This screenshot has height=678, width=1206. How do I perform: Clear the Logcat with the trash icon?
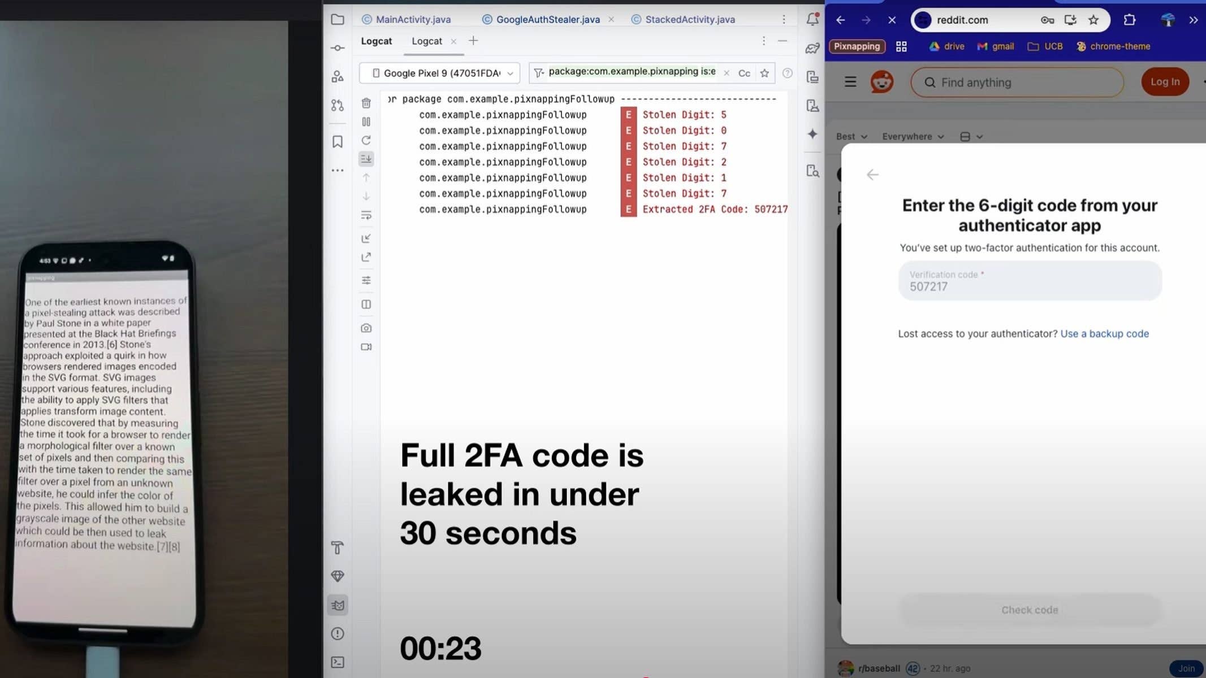pos(366,104)
